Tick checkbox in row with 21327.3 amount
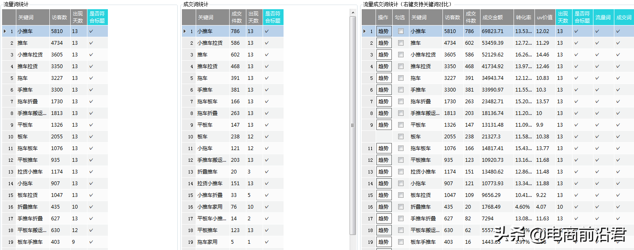This screenshot has width=634, height=250. (x=401, y=137)
